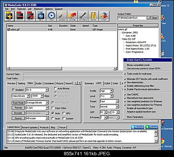Screen dimensions: 174x157
Task: Click the Format button
Action: (18, 108)
